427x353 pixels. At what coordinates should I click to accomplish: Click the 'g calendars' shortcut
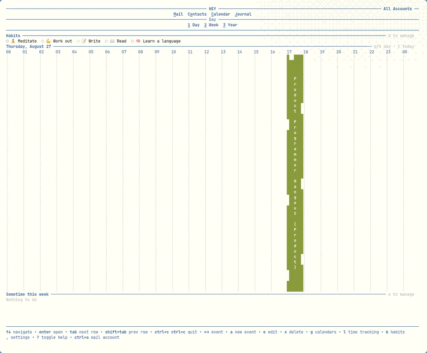tap(323, 332)
